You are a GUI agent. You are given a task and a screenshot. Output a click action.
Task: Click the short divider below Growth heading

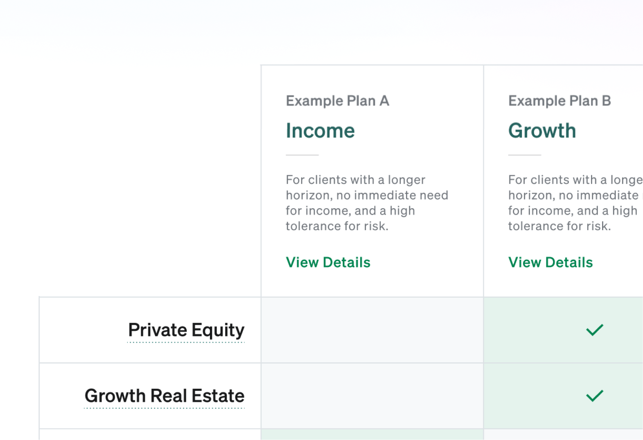pyautogui.click(x=525, y=155)
